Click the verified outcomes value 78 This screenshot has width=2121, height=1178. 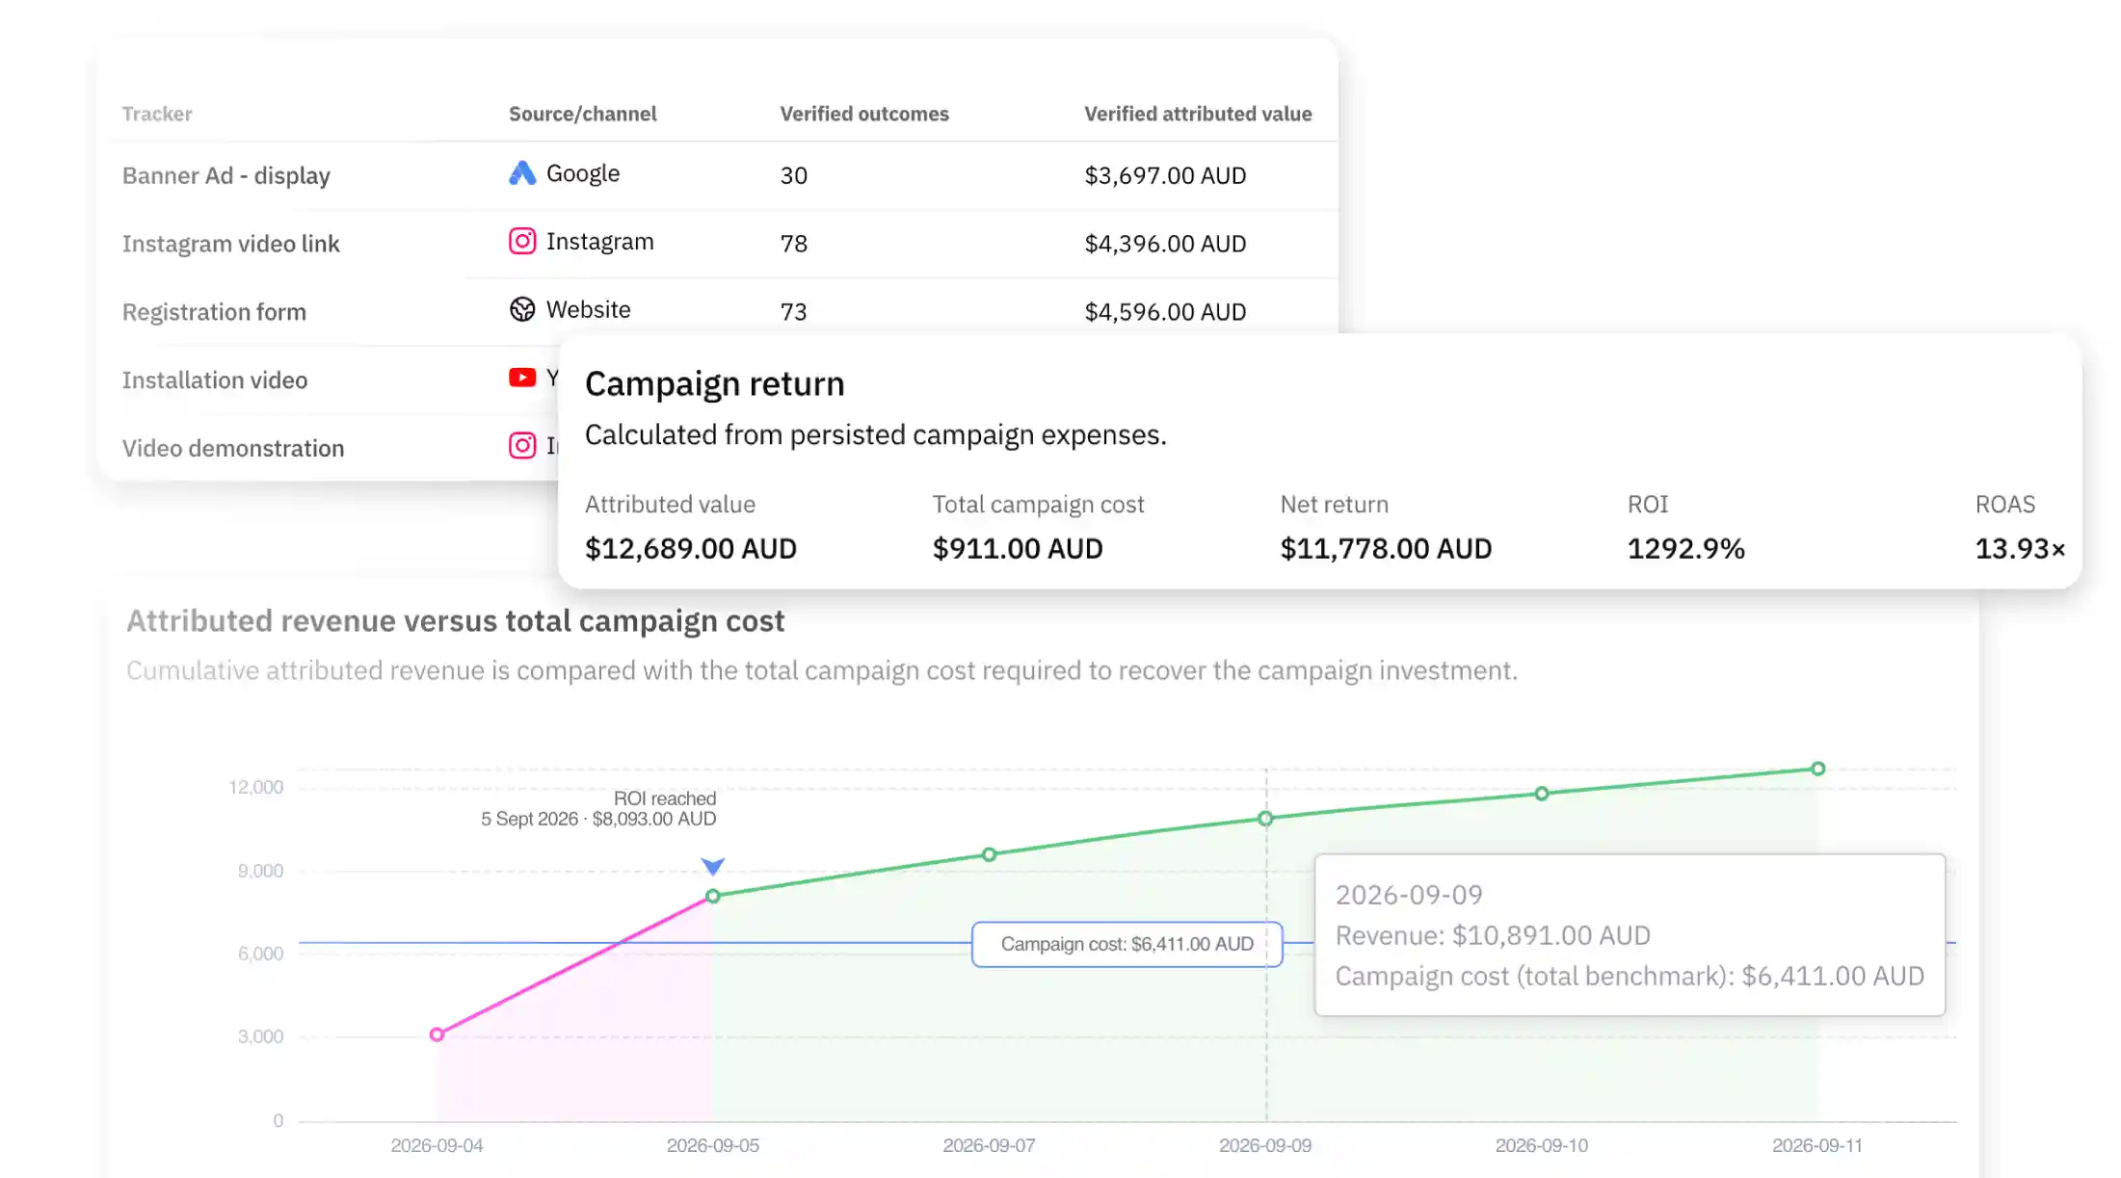pos(793,244)
